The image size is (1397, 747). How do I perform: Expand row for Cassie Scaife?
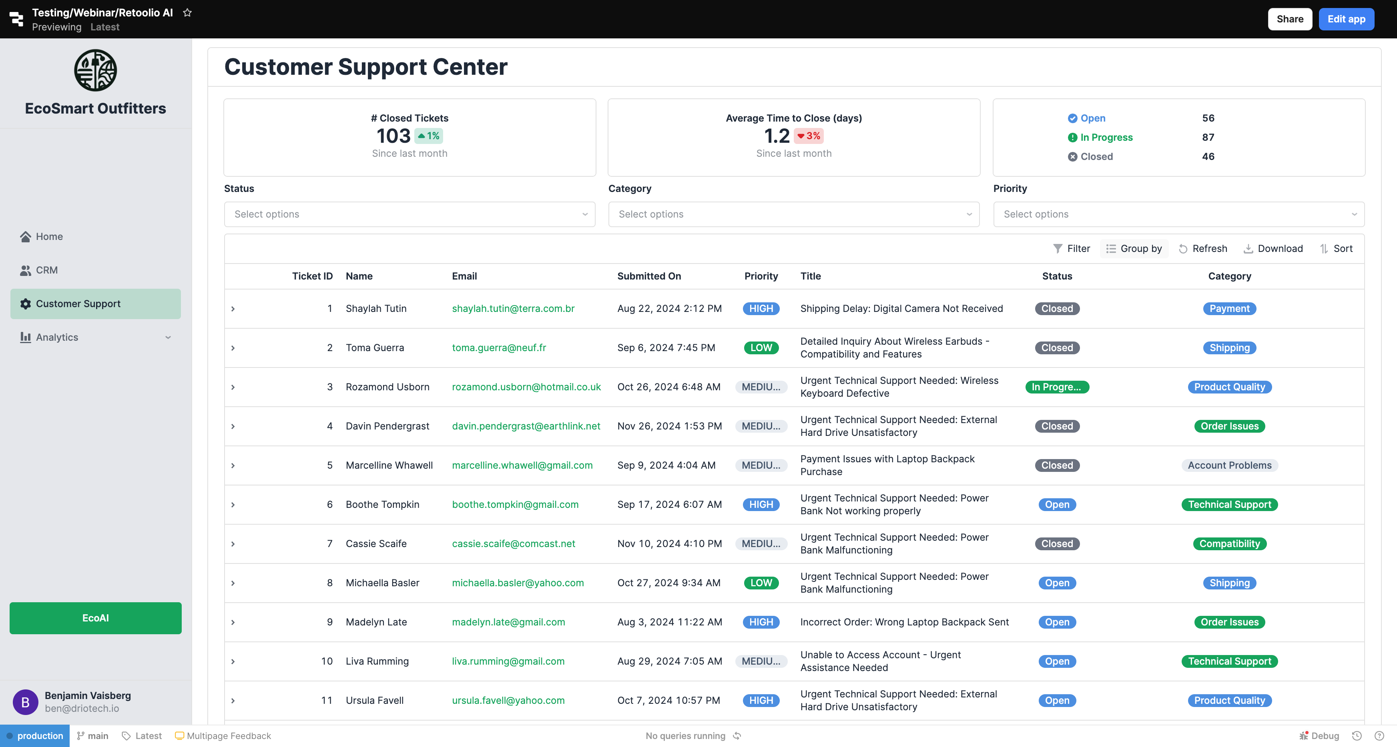click(x=233, y=544)
